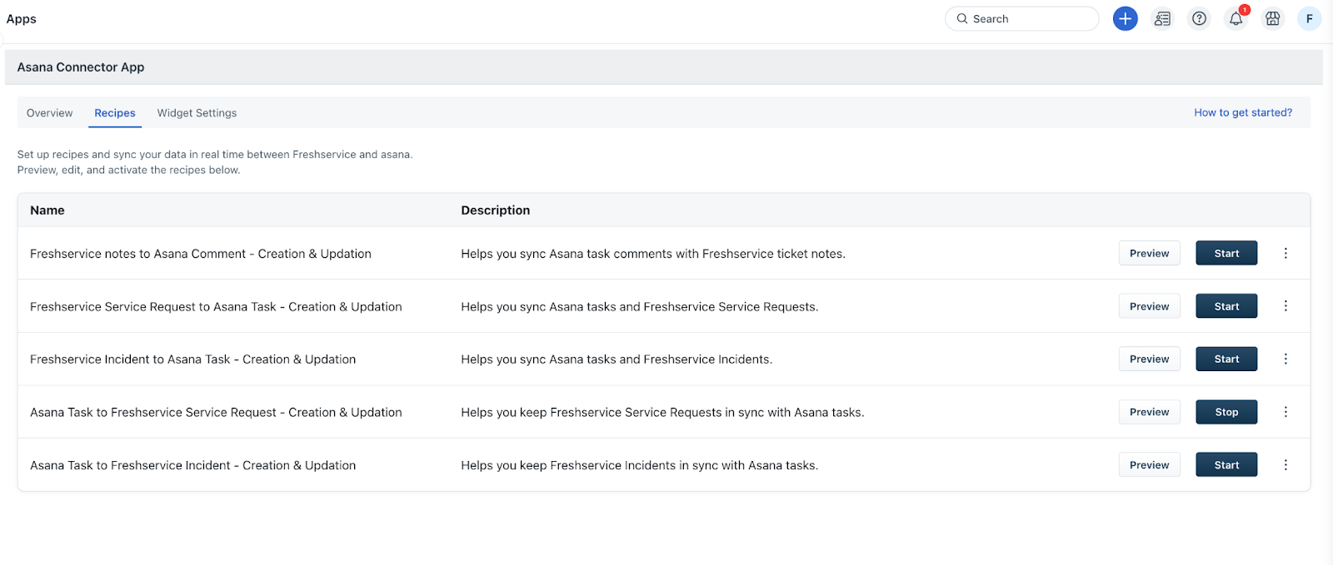Open the user profile avatar F
1333x565 pixels.
[x=1309, y=18]
